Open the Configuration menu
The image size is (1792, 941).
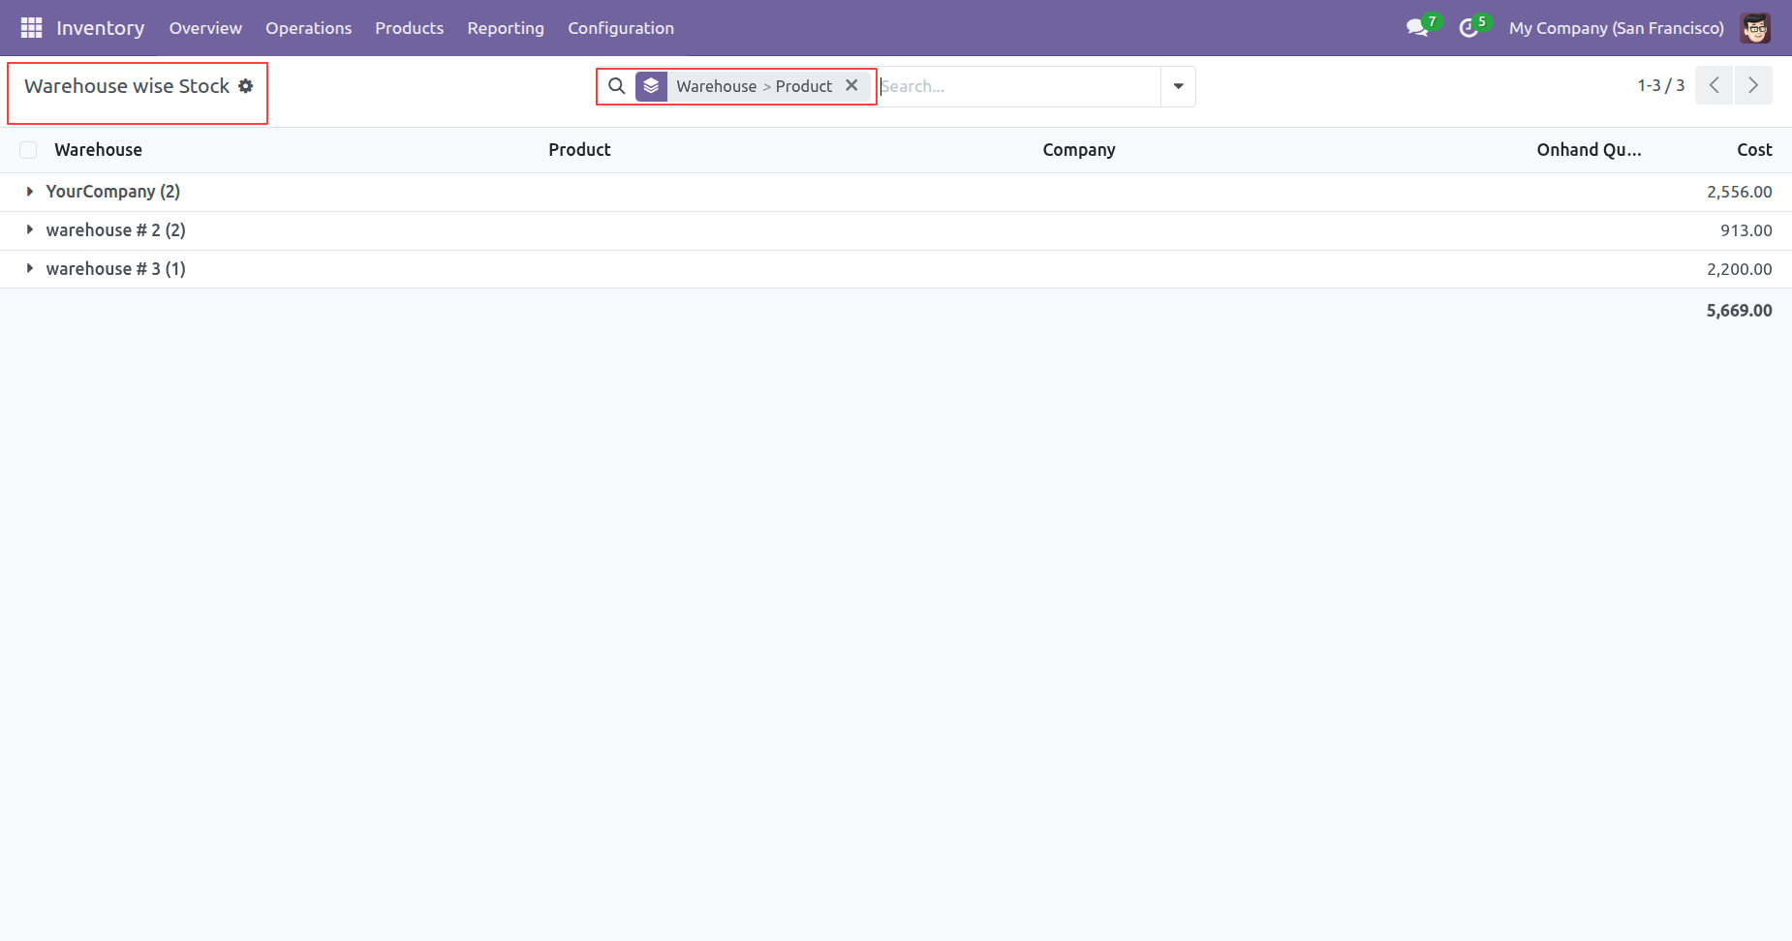pyautogui.click(x=621, y=28)
